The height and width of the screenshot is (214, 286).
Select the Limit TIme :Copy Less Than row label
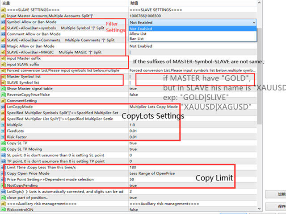coord(42,168)
